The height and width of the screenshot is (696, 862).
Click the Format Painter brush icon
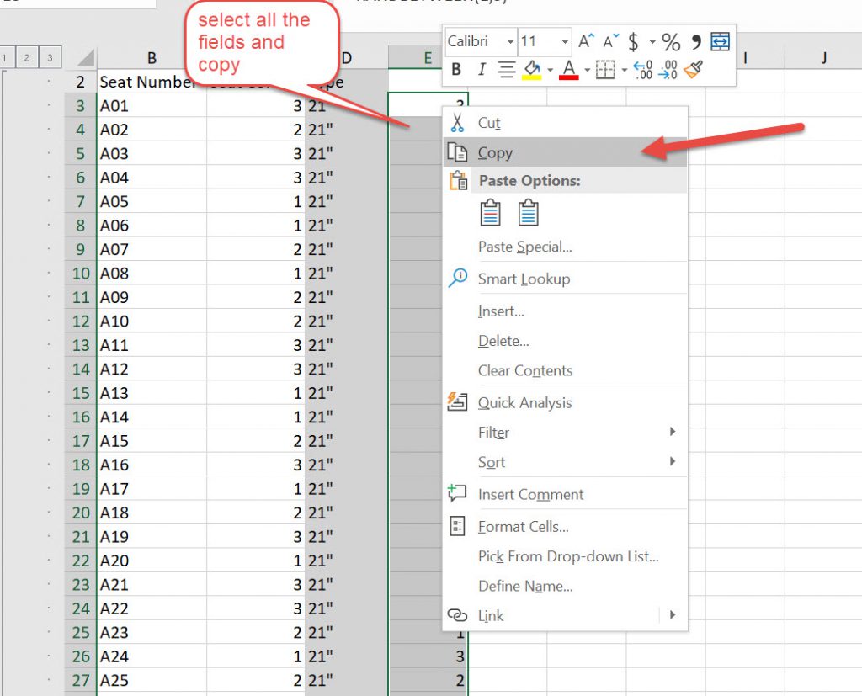pos(693,70)
